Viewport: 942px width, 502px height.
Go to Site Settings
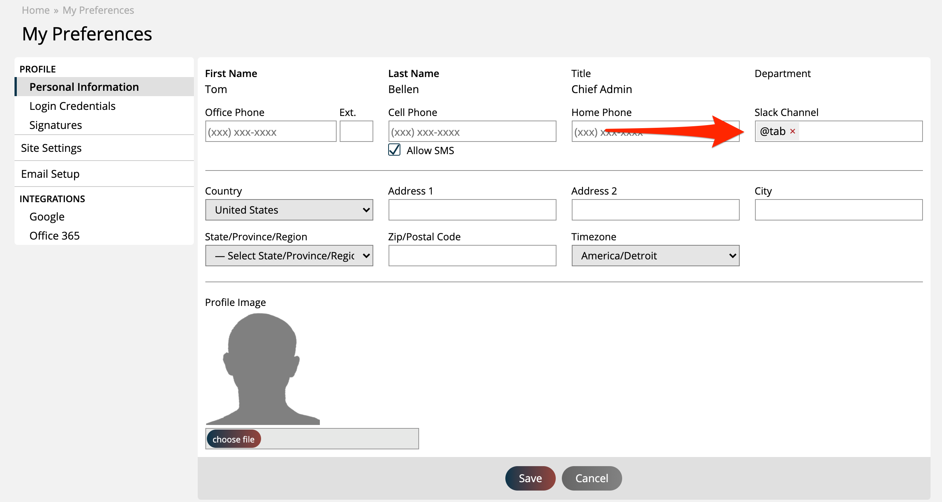51,148
